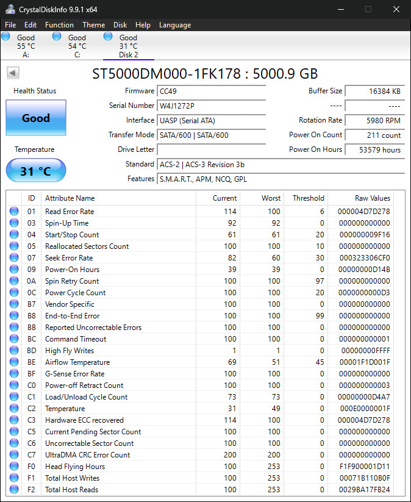Click the Buffer Size value 16384 KB
Viewport: 411px width, 502px height.
[x=374, y=91]
